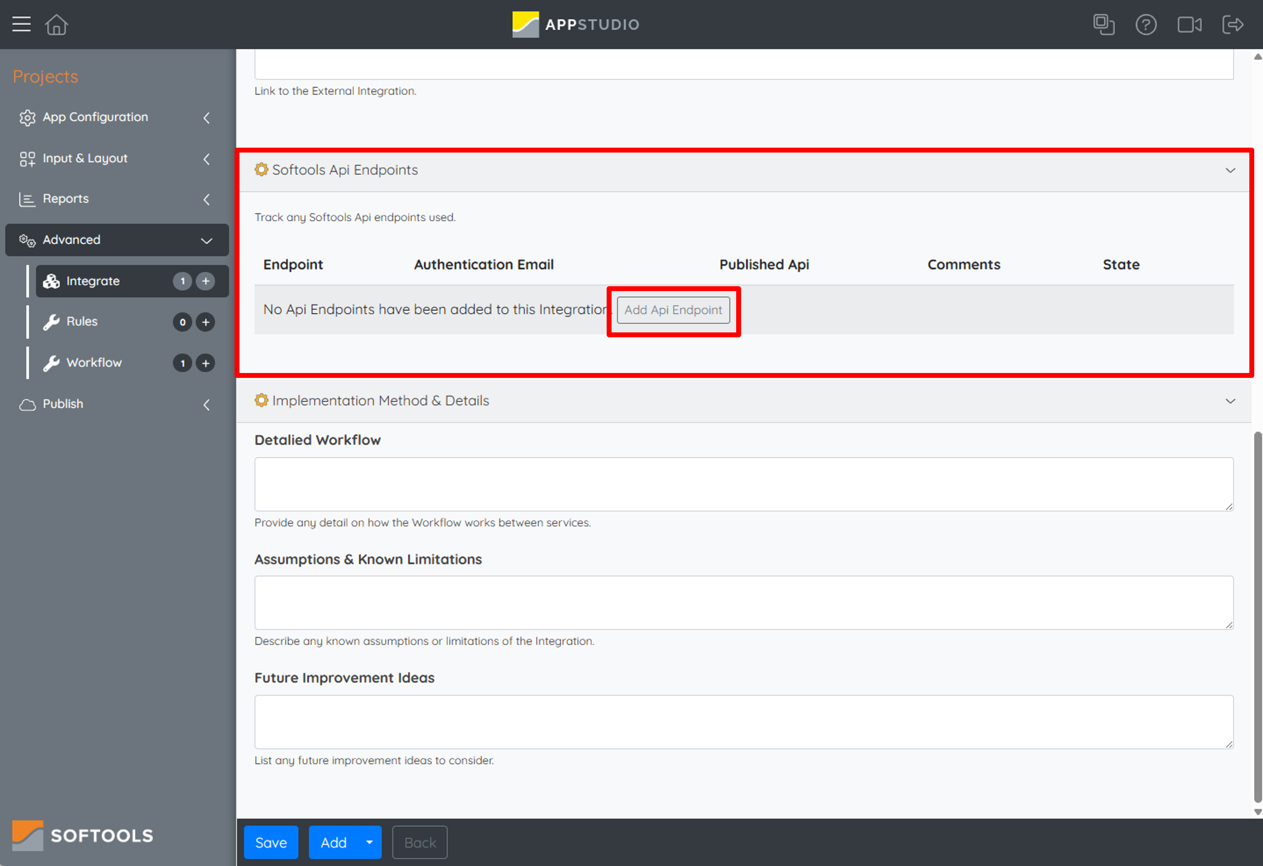Open the Input & Layout menu
1263x866 pixels.
85,158
